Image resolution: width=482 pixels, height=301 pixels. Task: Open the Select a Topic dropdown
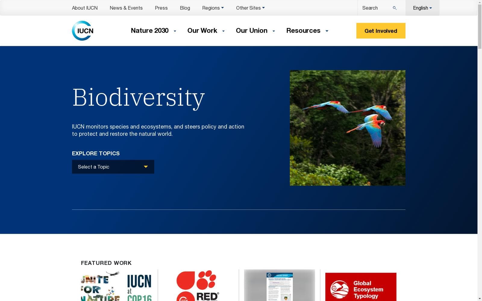113,167
